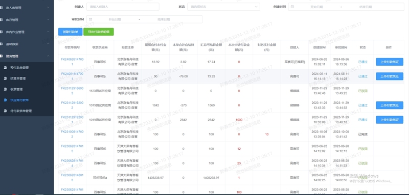Open payment order link FK240511147001
The width and height of the screenshot is (409, 195).
point(72,76)
